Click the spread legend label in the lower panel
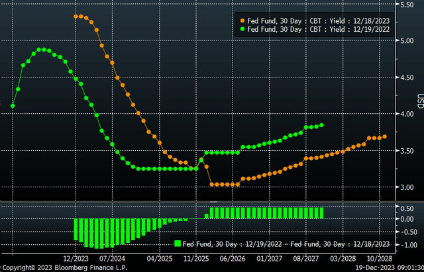The height and width of the screenshot is (272, 424). 286,244
